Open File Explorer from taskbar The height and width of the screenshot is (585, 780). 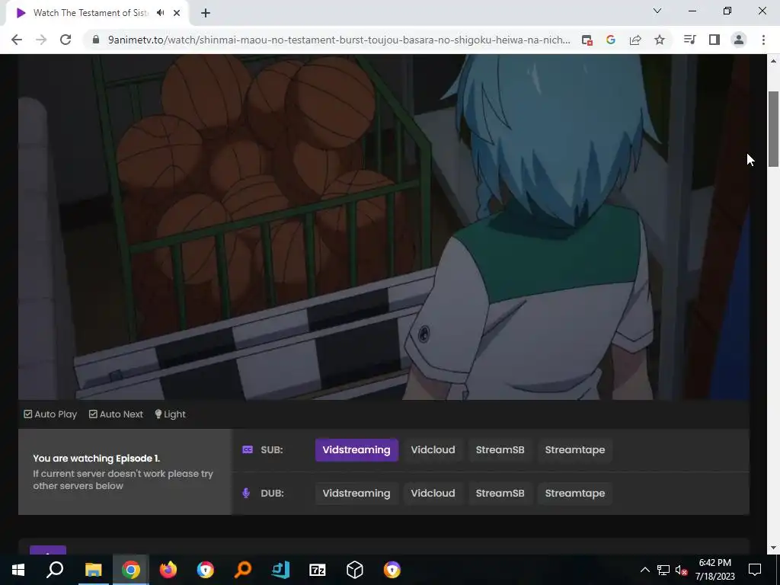click(x=93, y=570)
